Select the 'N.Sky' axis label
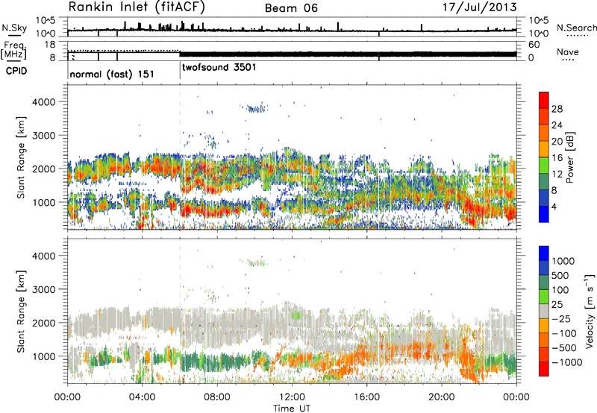597x413 pixels. (x=14, y=28)
